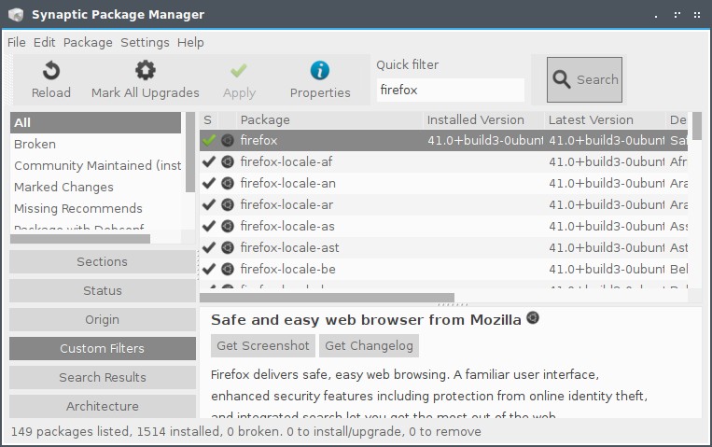Click the Reload arrow icon
The height and width of the screenshot is (447, 712).
(50, 71)
